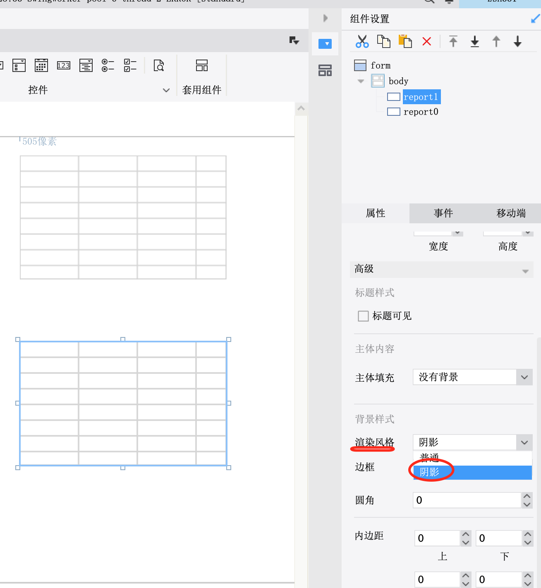Image resolution: width=541 pixels, height=588 pixels.
Task: Select the checkbox group widget icon
Action: click(130, 65)
